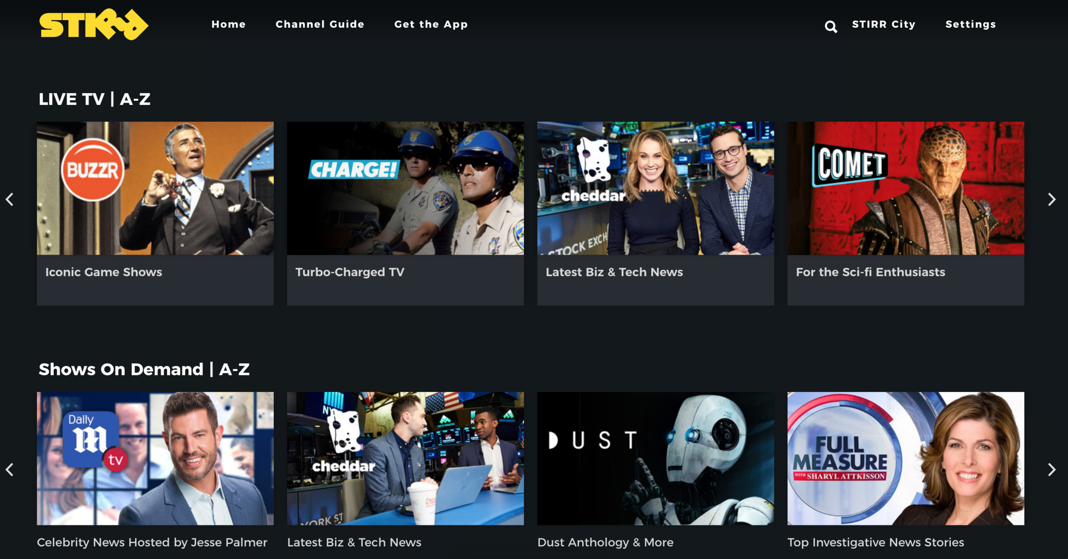Viewport: 1068px width, 559px height.
Task: Open Settings in the top bar
Action: pos(971,24)
